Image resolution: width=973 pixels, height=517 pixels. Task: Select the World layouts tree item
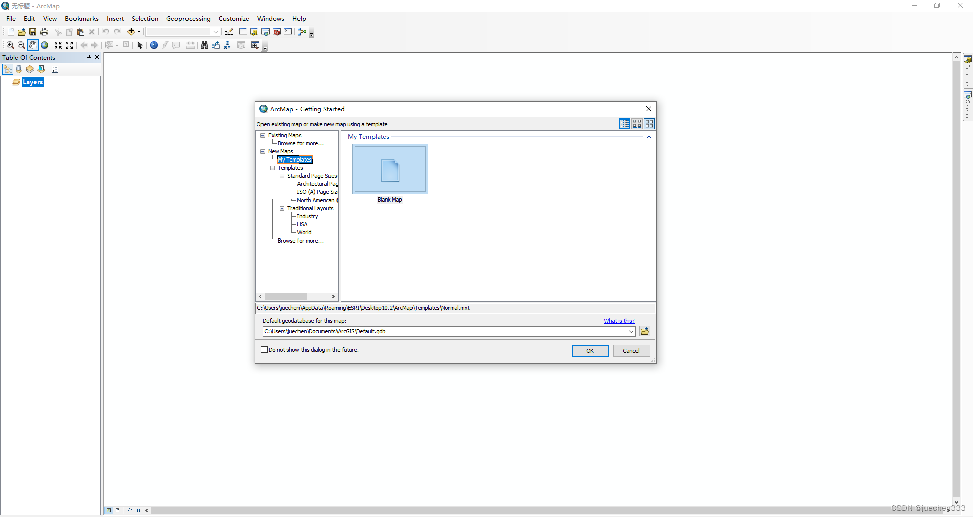(x=304, y=232)
